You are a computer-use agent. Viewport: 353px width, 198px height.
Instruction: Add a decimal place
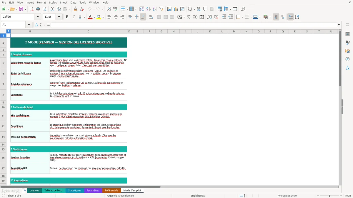point(209,17)
